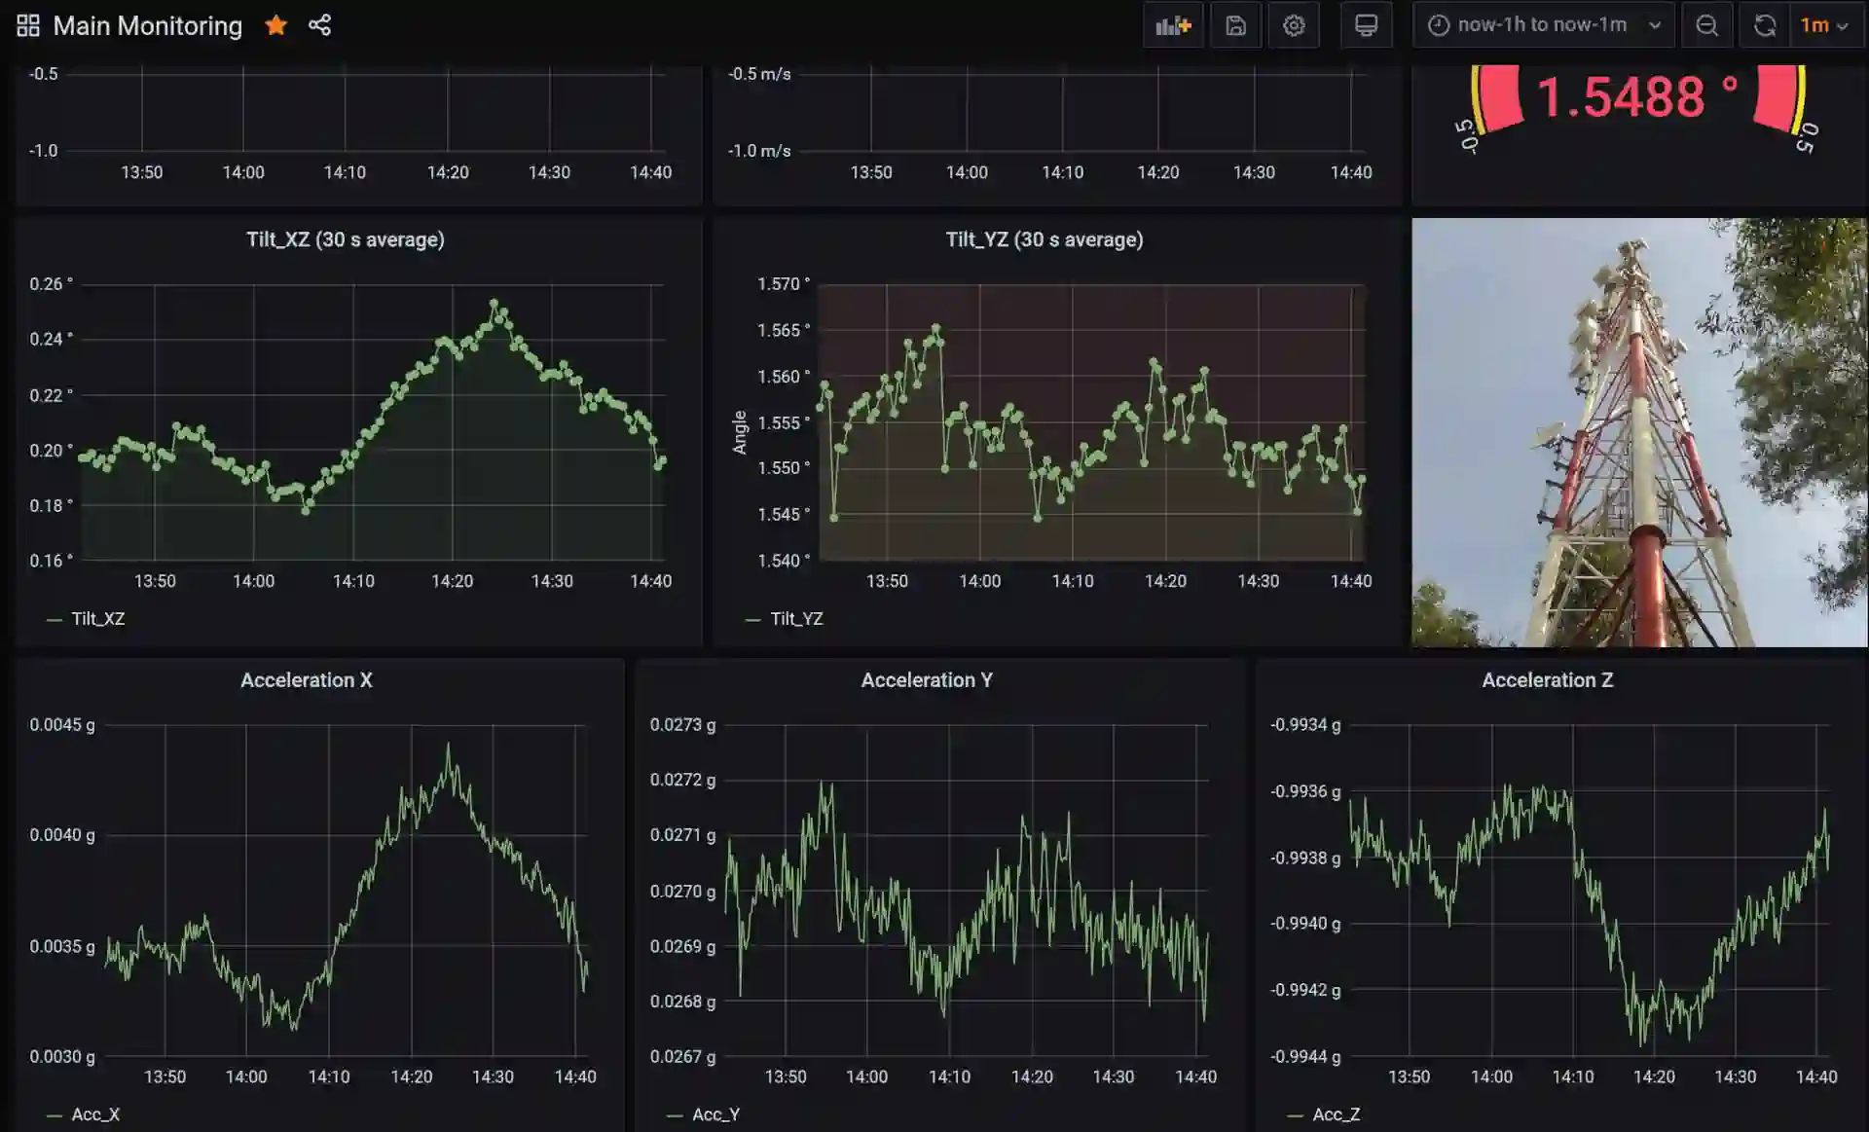The height and width of the screenshot is (1132, 1869).
Task: Toggle Tilt_YZ legend series
Action: (796, 619)
